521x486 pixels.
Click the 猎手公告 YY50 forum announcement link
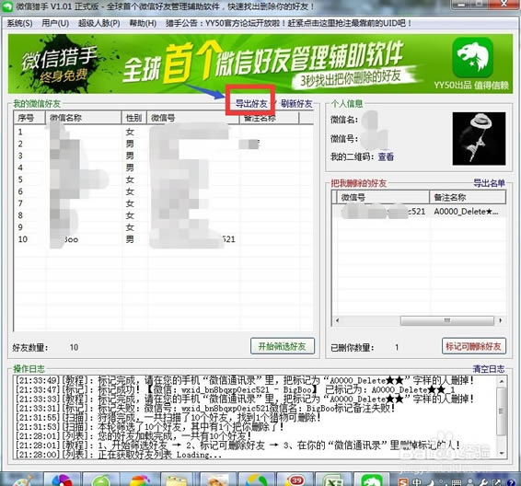pos(289,23)
